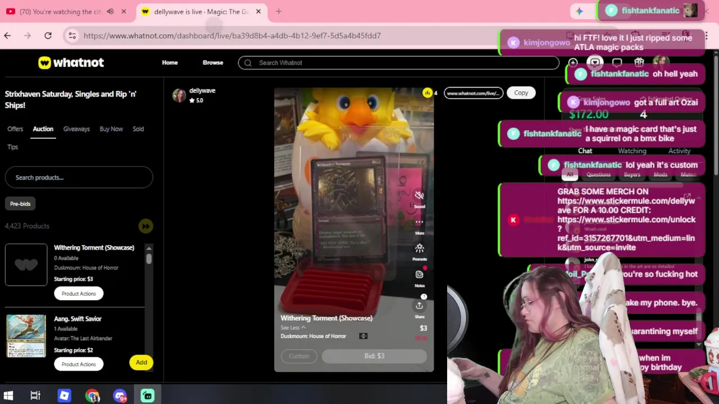
Task: Open Task View on taskbar
Action: (35, 396)
